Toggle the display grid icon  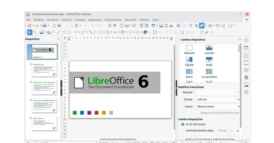click(x=122, y=26)
